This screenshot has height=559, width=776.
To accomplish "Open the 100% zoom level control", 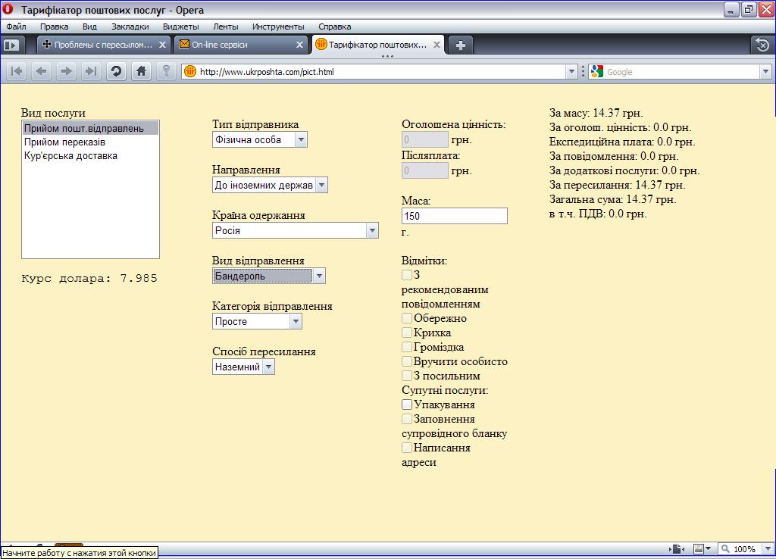I will 743,549.
